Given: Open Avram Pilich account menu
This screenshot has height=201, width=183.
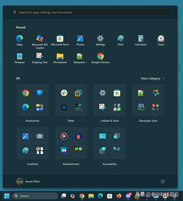Looking at the screenshot, I should pos(28,181).
